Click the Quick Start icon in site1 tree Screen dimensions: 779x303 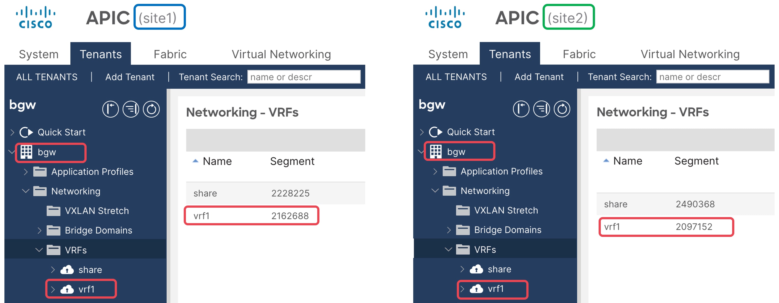26,132
